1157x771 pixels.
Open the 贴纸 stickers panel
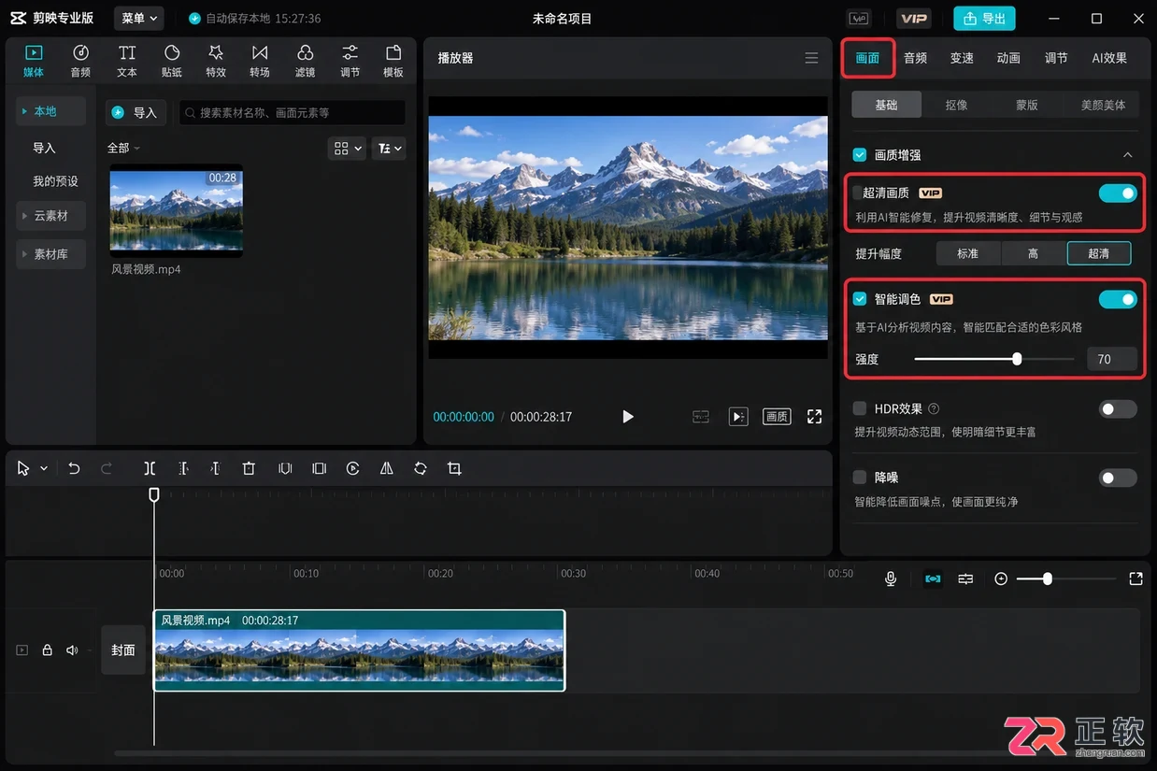click(x=172, y=61)
